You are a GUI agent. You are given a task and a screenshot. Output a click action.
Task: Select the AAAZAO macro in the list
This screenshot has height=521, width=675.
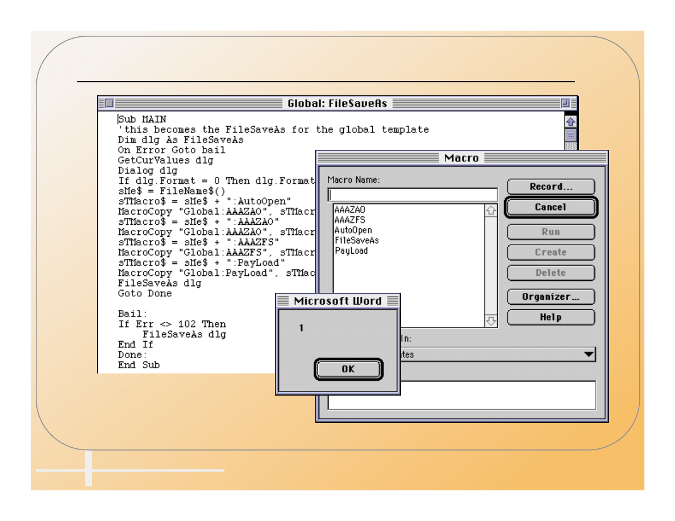[x=350, y=210]
